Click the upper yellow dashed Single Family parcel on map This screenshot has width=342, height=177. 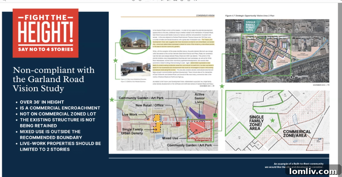tap(157, 118)
